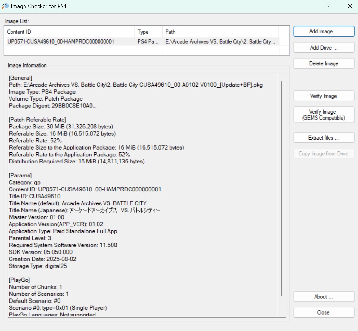The image size is (358, 331).
Task: Open the About dialog
Action: pyautogui.click(x=324, y=297)
